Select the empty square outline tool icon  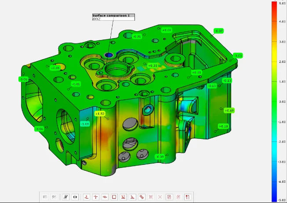[x=114, y=197]
